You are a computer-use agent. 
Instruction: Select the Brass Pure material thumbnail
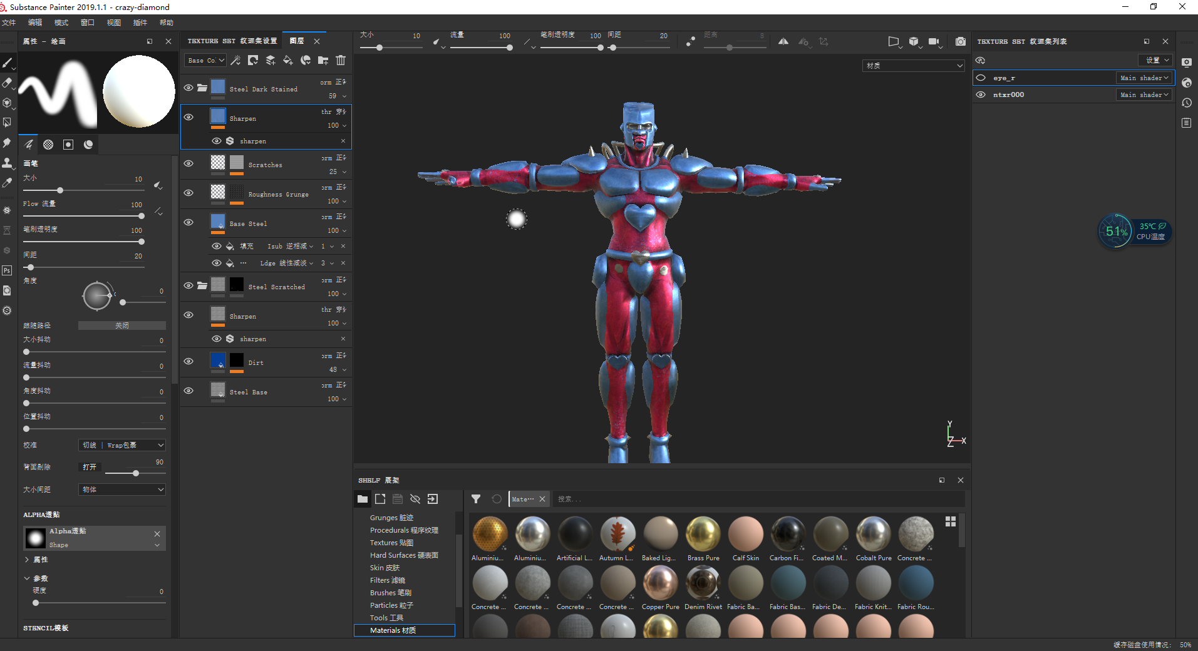(703, 535)
